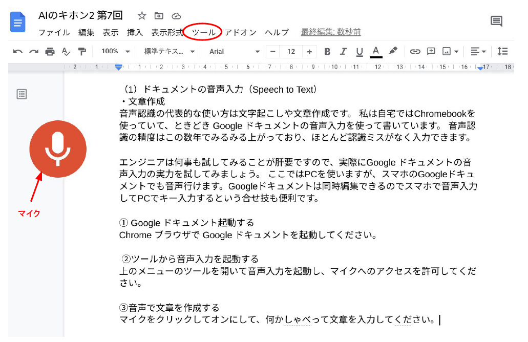Open the 表示形式 menu

coord(167,32)
